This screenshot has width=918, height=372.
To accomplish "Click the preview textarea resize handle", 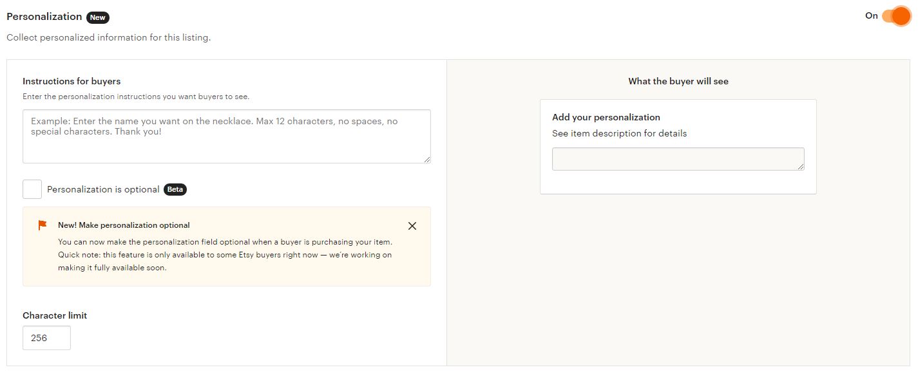I will (800, 166).
